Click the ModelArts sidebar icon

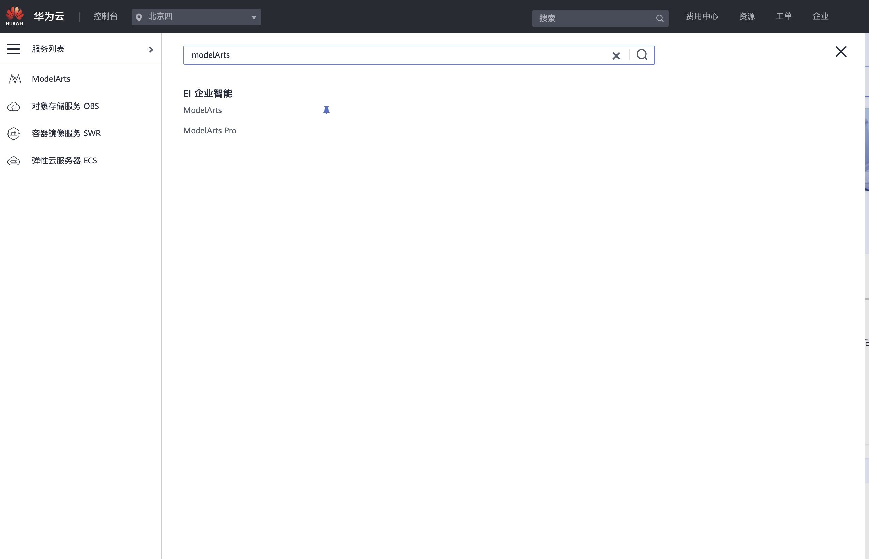point(15,79)
